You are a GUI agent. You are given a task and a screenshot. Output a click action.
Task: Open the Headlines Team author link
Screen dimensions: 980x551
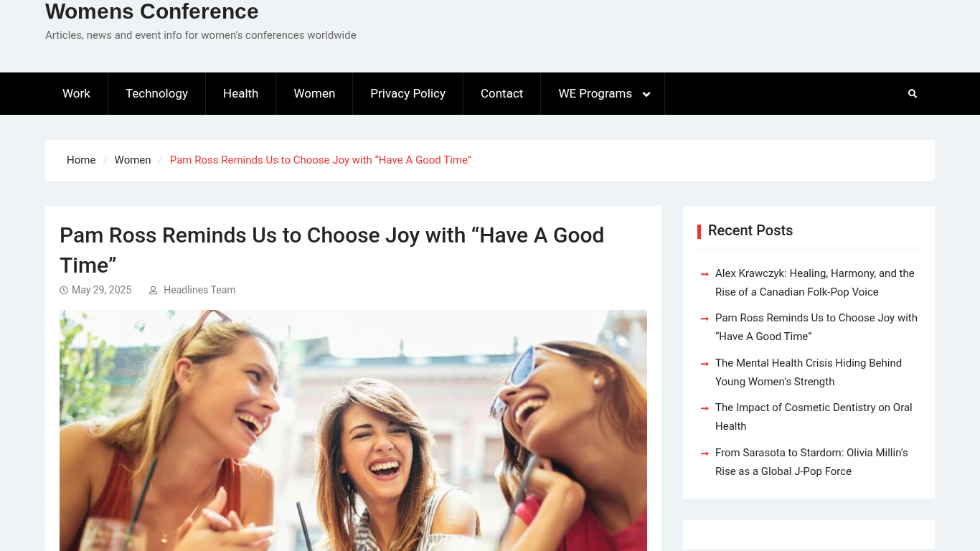point(199,290)
